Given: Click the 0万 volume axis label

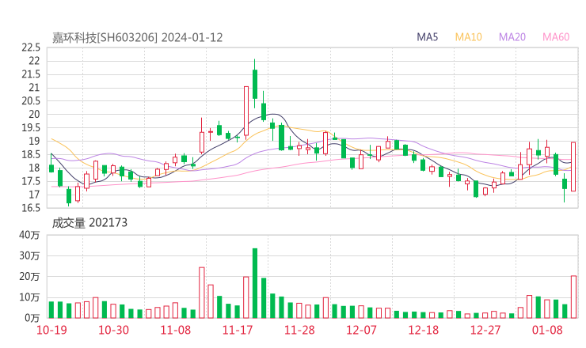Looking at the screenshot, I should pyautogui.click(x=32, y=318).
